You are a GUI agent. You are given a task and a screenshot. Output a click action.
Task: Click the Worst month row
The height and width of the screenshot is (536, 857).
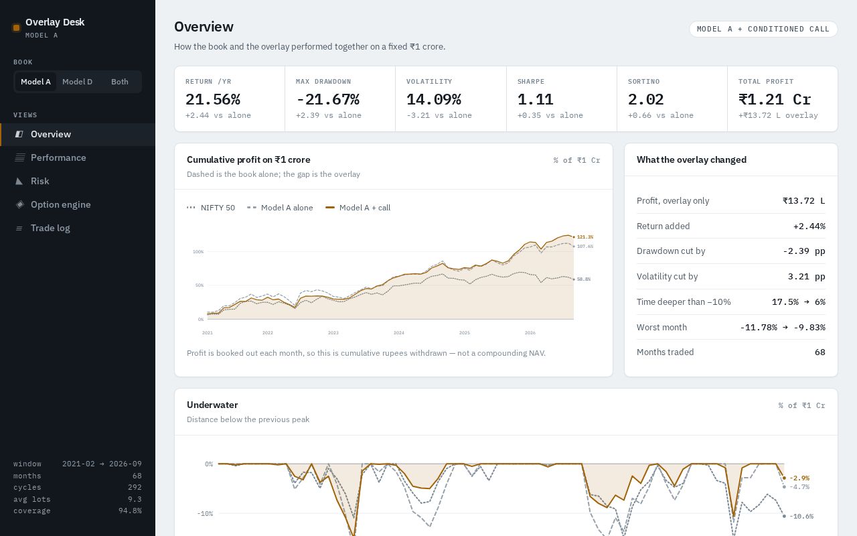[x=731, y=327]
